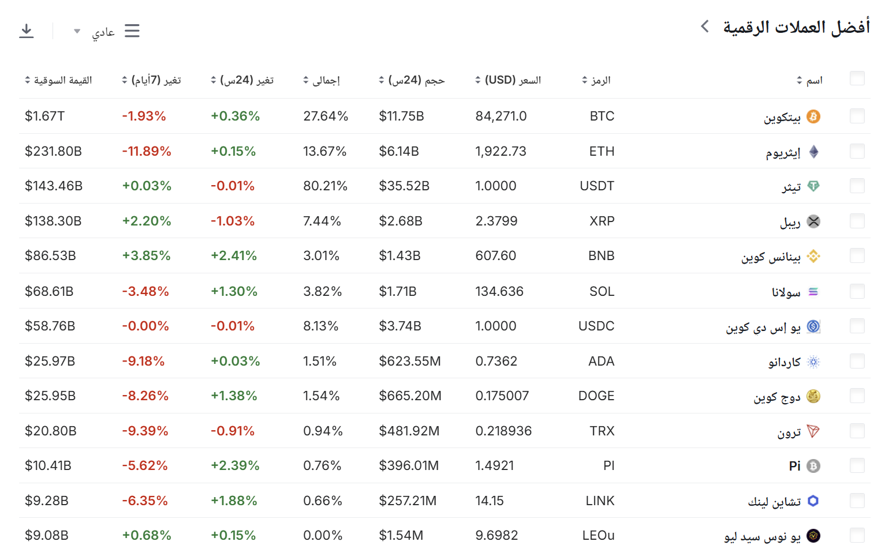Image resolution: width=896 pixels, height=549 pixels.
Task: Sort by إجمالي column
Action: point(322,80)
